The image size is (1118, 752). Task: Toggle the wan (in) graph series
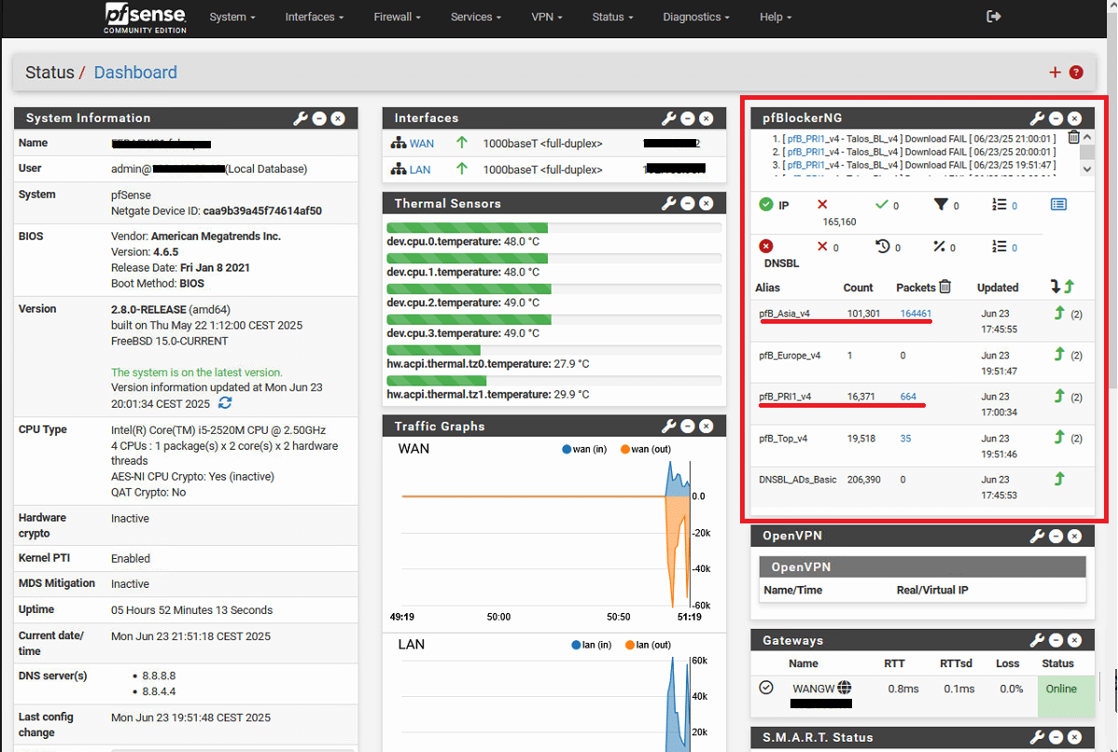point(584,449)
